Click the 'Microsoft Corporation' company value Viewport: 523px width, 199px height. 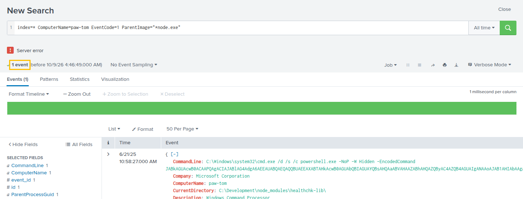223,176
